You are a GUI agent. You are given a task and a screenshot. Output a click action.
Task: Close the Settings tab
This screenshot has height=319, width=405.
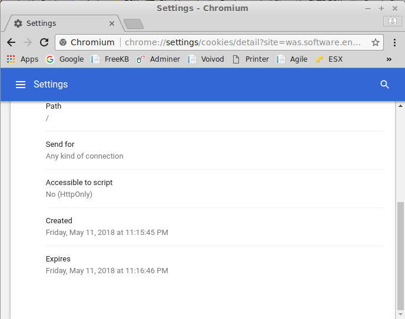click(112, 23)
